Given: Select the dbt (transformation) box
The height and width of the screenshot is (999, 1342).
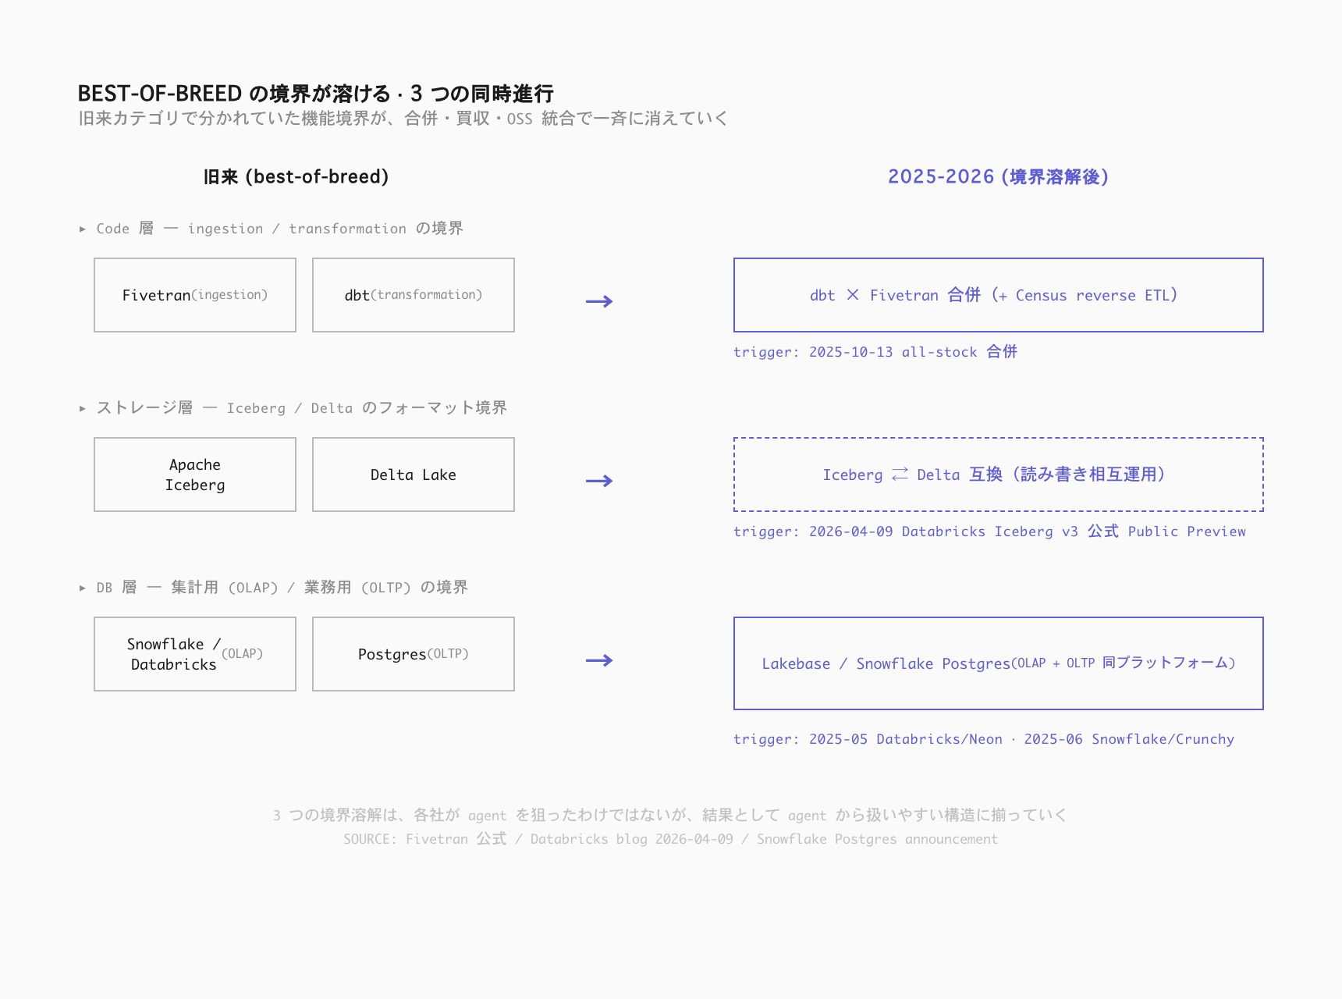Looking at the screenshot, I should pyautogui.click(x=414, y=295).
